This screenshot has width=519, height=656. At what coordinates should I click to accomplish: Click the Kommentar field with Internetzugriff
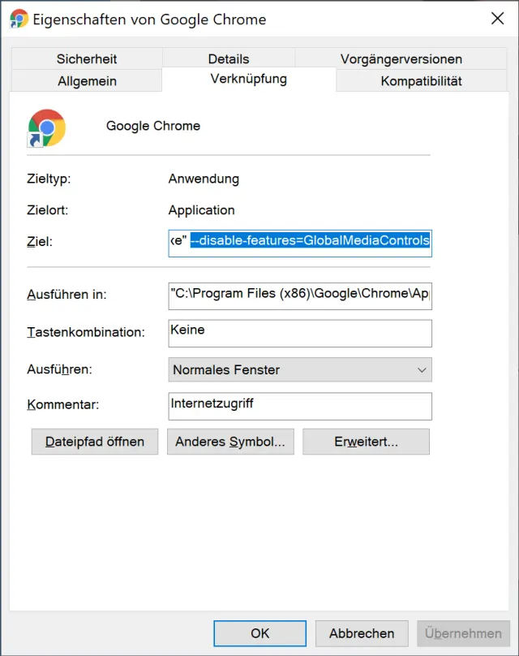pos(300,406)
